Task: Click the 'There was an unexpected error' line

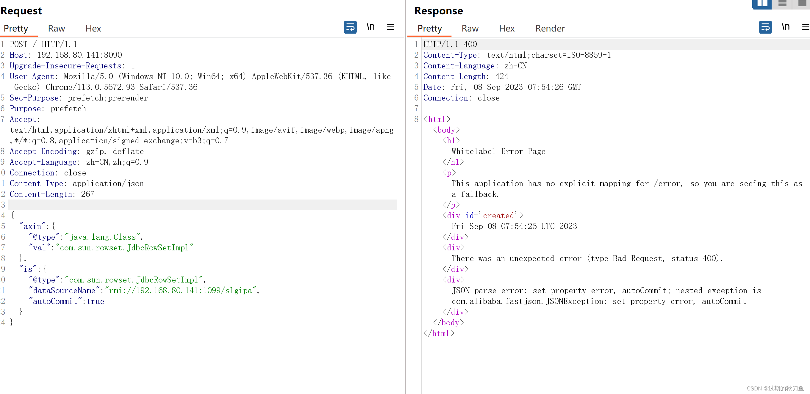Action: (587, 258)
